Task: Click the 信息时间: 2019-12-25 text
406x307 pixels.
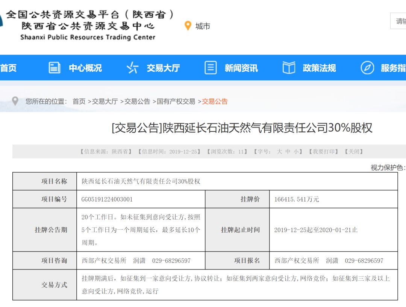Action: click(x=169, y=151)
